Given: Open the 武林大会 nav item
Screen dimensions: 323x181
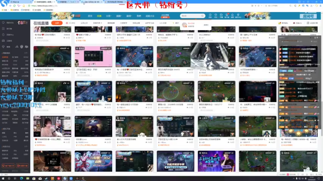Looking at the screenshot, I should click(x=150, y=16).
